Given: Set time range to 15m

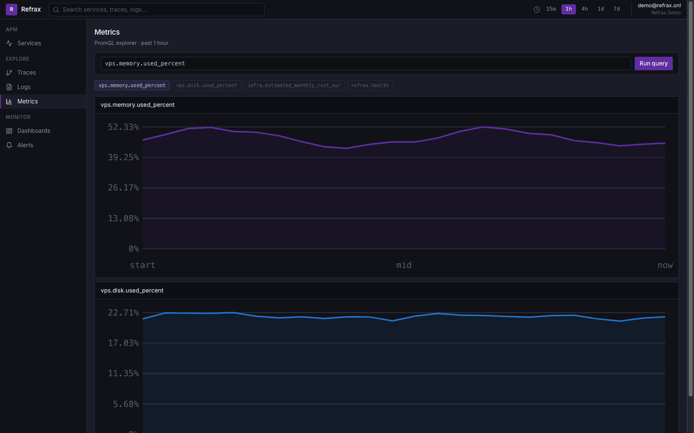Looking at the screenshot, I should (551, 9).
